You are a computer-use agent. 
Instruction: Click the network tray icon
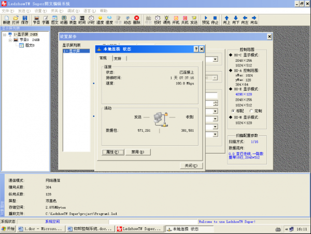(x=291, y=229)
